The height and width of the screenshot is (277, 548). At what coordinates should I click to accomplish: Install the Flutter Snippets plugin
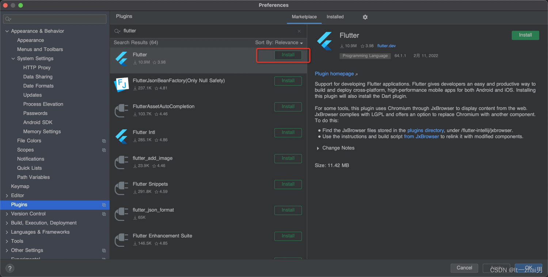(x=288, y=184)
